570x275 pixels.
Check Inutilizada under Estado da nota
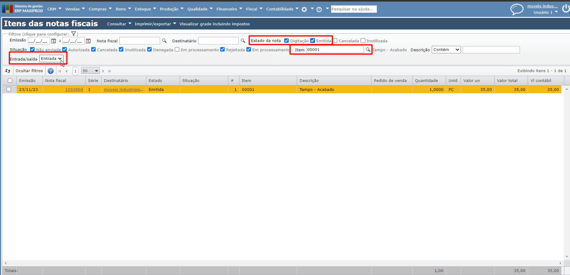(x=363, y=41)
